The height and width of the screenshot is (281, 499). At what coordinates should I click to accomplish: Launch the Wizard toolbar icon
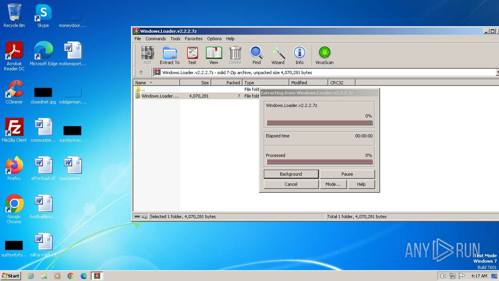[x=278, y=55]
